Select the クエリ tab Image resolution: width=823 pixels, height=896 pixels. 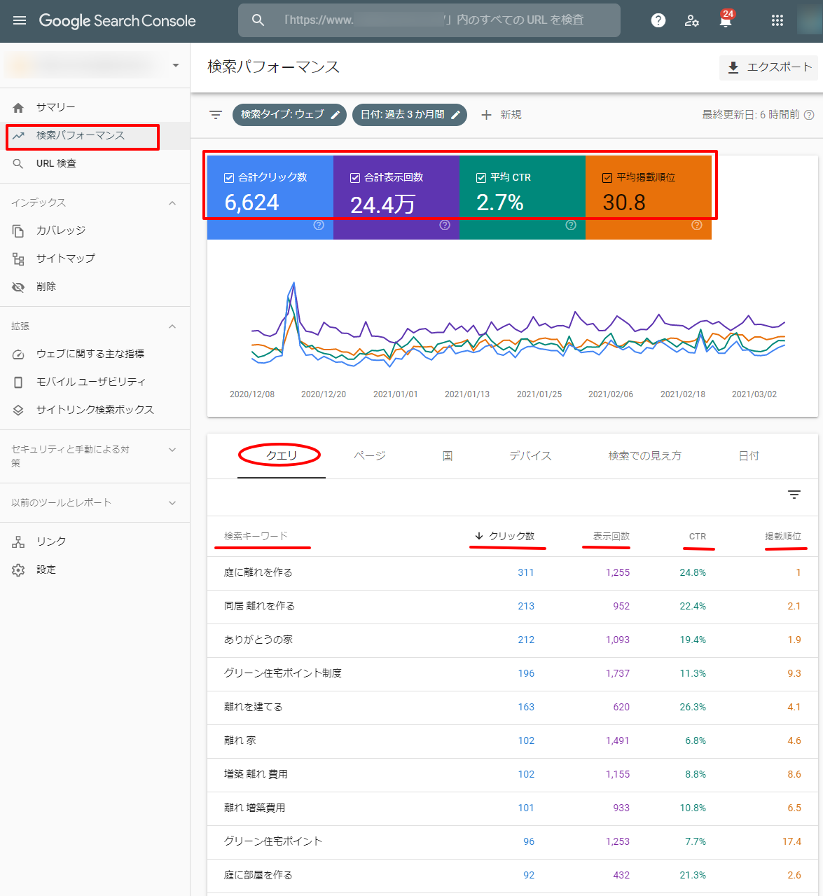282,456
